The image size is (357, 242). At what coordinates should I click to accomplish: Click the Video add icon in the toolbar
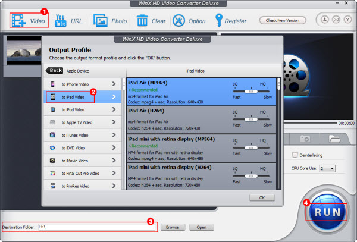[19, 21]
